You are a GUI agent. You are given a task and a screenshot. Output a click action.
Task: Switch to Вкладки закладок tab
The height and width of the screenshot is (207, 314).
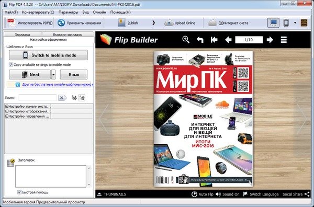[68, 34]
